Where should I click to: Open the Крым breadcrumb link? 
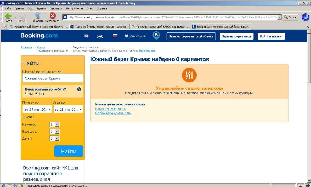click(41, 48)
